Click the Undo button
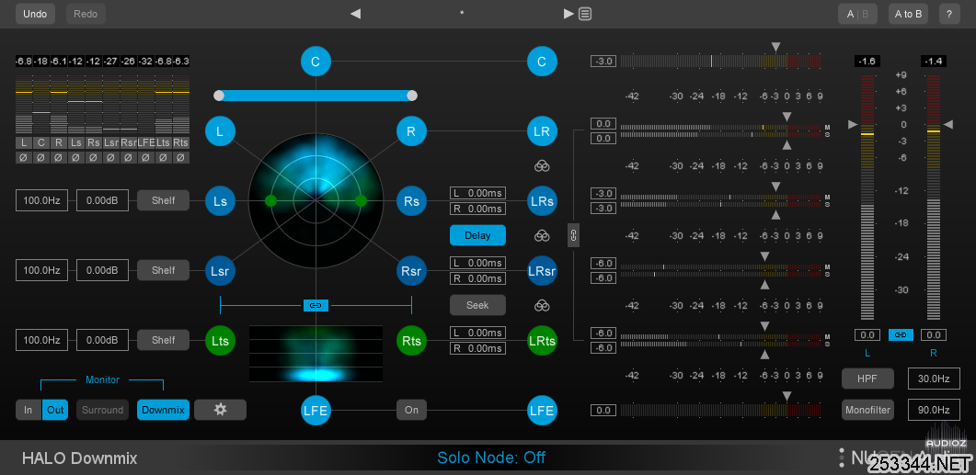Screen dimensions: 976x475 tap(35, 14)
